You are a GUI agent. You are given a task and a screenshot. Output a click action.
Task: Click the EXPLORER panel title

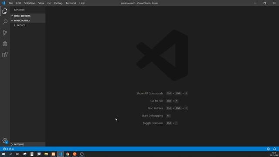coord(19,10)
